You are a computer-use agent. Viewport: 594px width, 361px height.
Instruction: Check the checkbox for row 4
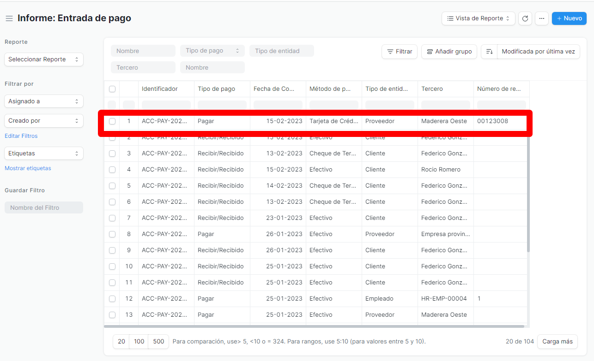tap(112, 170)
